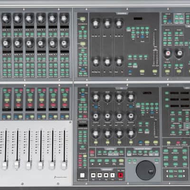This screenshot has width=190, height=190.
Task: Click the upper right arrow in the navigation section
Action: click(184, 171)
